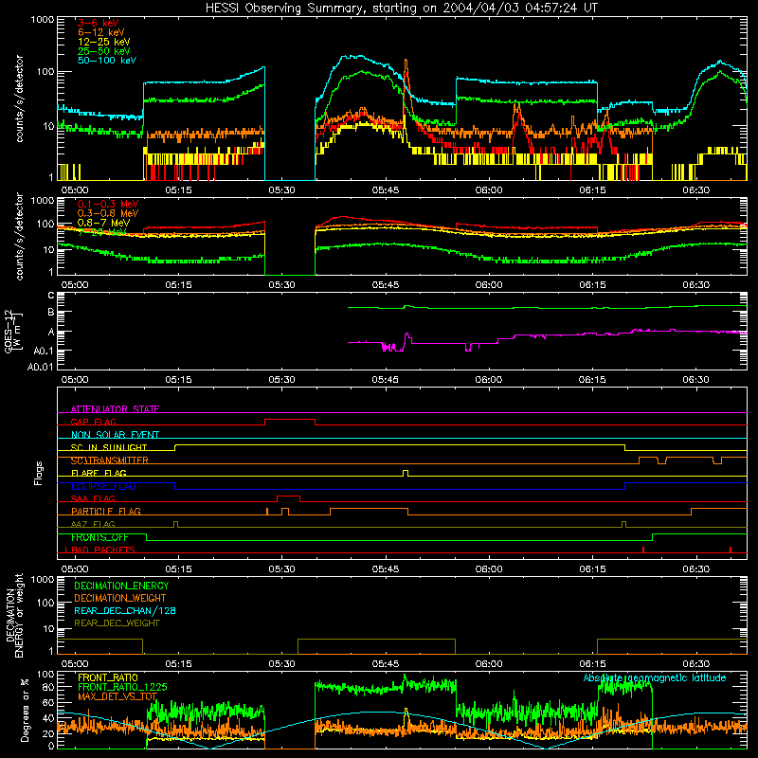
Task: Click the 0.8-7 MeV legend entry
Action: click(x=103, y=223)
